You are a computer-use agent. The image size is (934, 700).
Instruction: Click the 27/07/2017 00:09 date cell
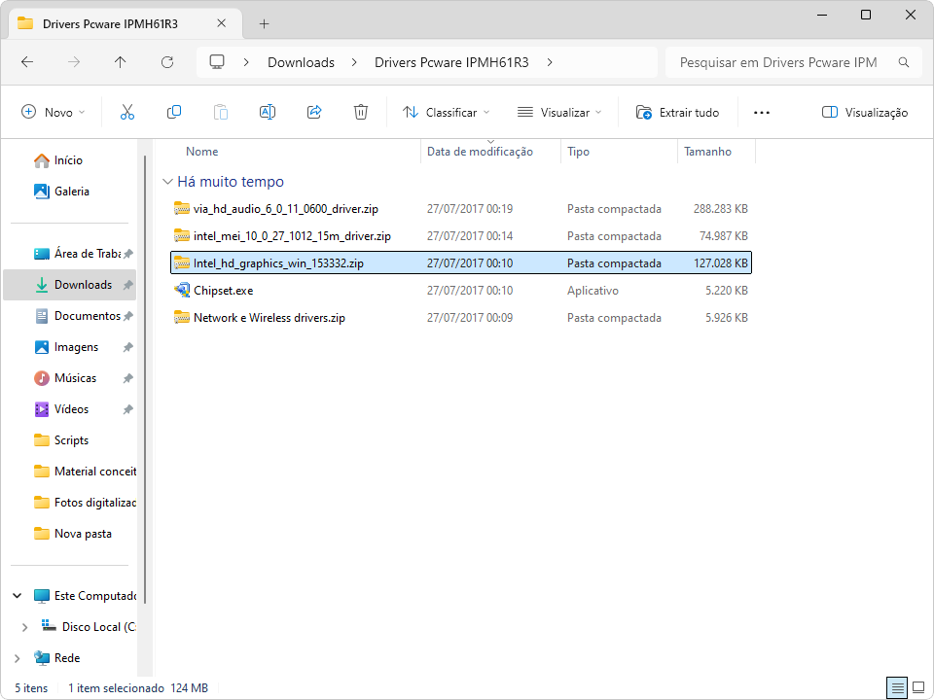pyautogui.click(x=469, y=318)
